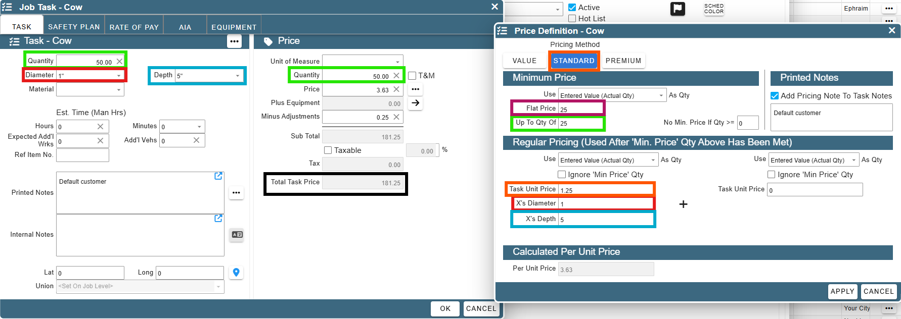The image size is (901, 319).
Task: Open ellipsis menu beside Your City
Action: coord(889,308)
